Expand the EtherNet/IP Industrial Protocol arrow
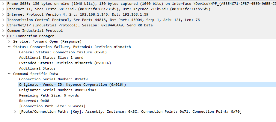 click(3, 25)
